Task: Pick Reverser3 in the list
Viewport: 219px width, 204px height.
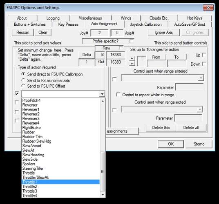Action: click(x=61, y=118)
